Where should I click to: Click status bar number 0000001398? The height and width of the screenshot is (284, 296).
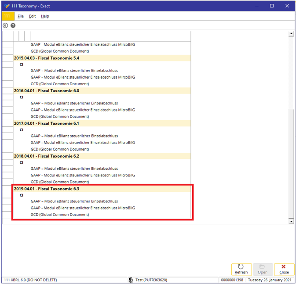tap(232, 280)
